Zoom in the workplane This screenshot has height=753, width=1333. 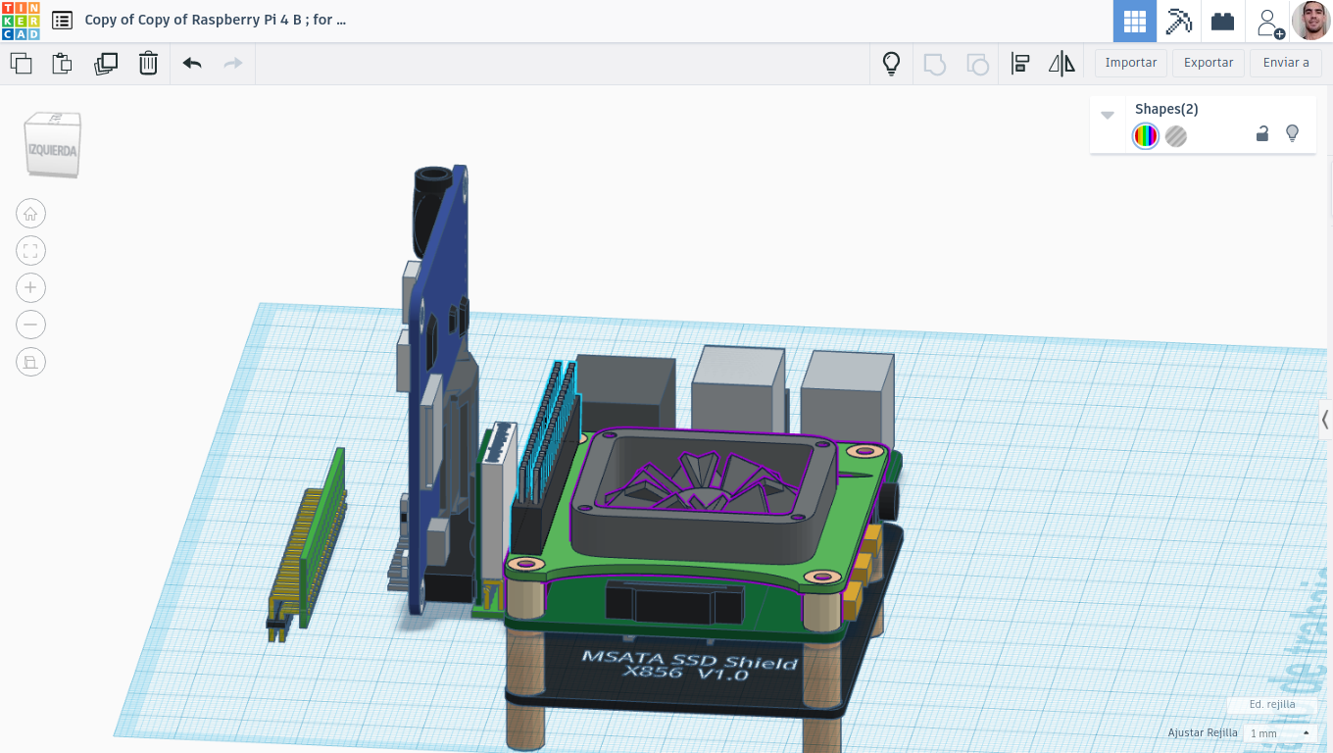point(30,287)
